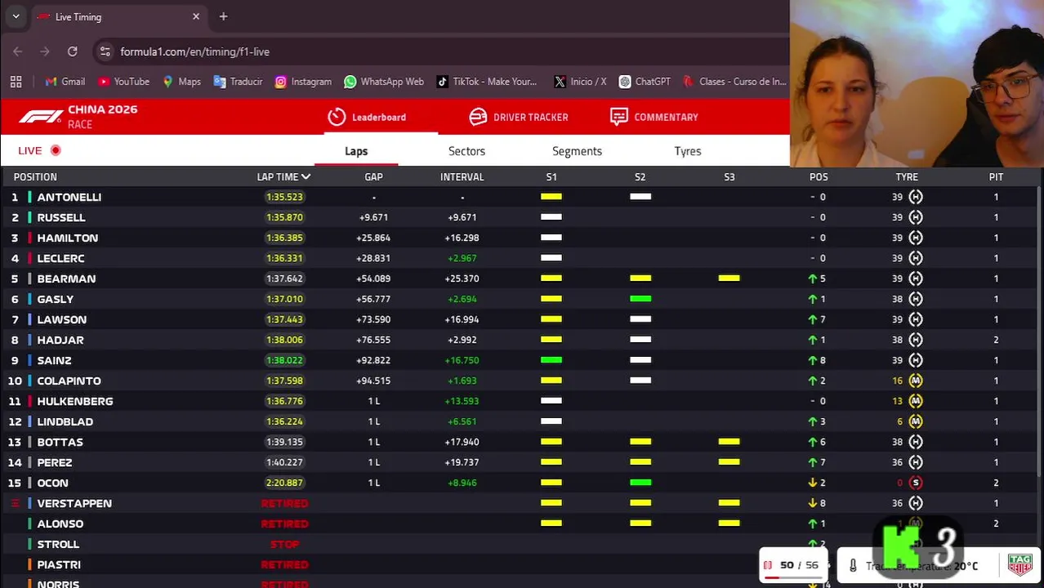The image size is (1044, 588).
Task: Select driver HAMILTON
Action: pos(68,238)
